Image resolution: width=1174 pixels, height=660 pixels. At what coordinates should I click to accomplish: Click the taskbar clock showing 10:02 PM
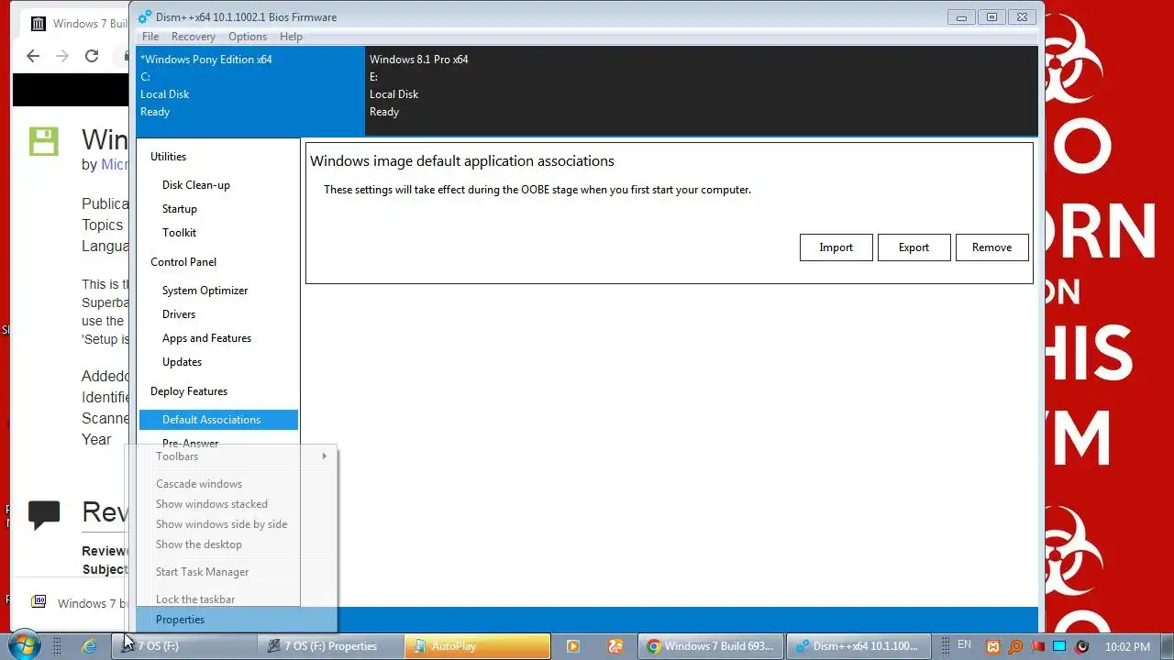pos(1127,646)
